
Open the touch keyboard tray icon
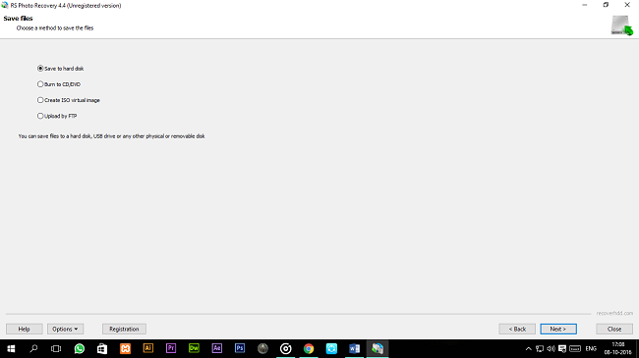coord(575,348)
